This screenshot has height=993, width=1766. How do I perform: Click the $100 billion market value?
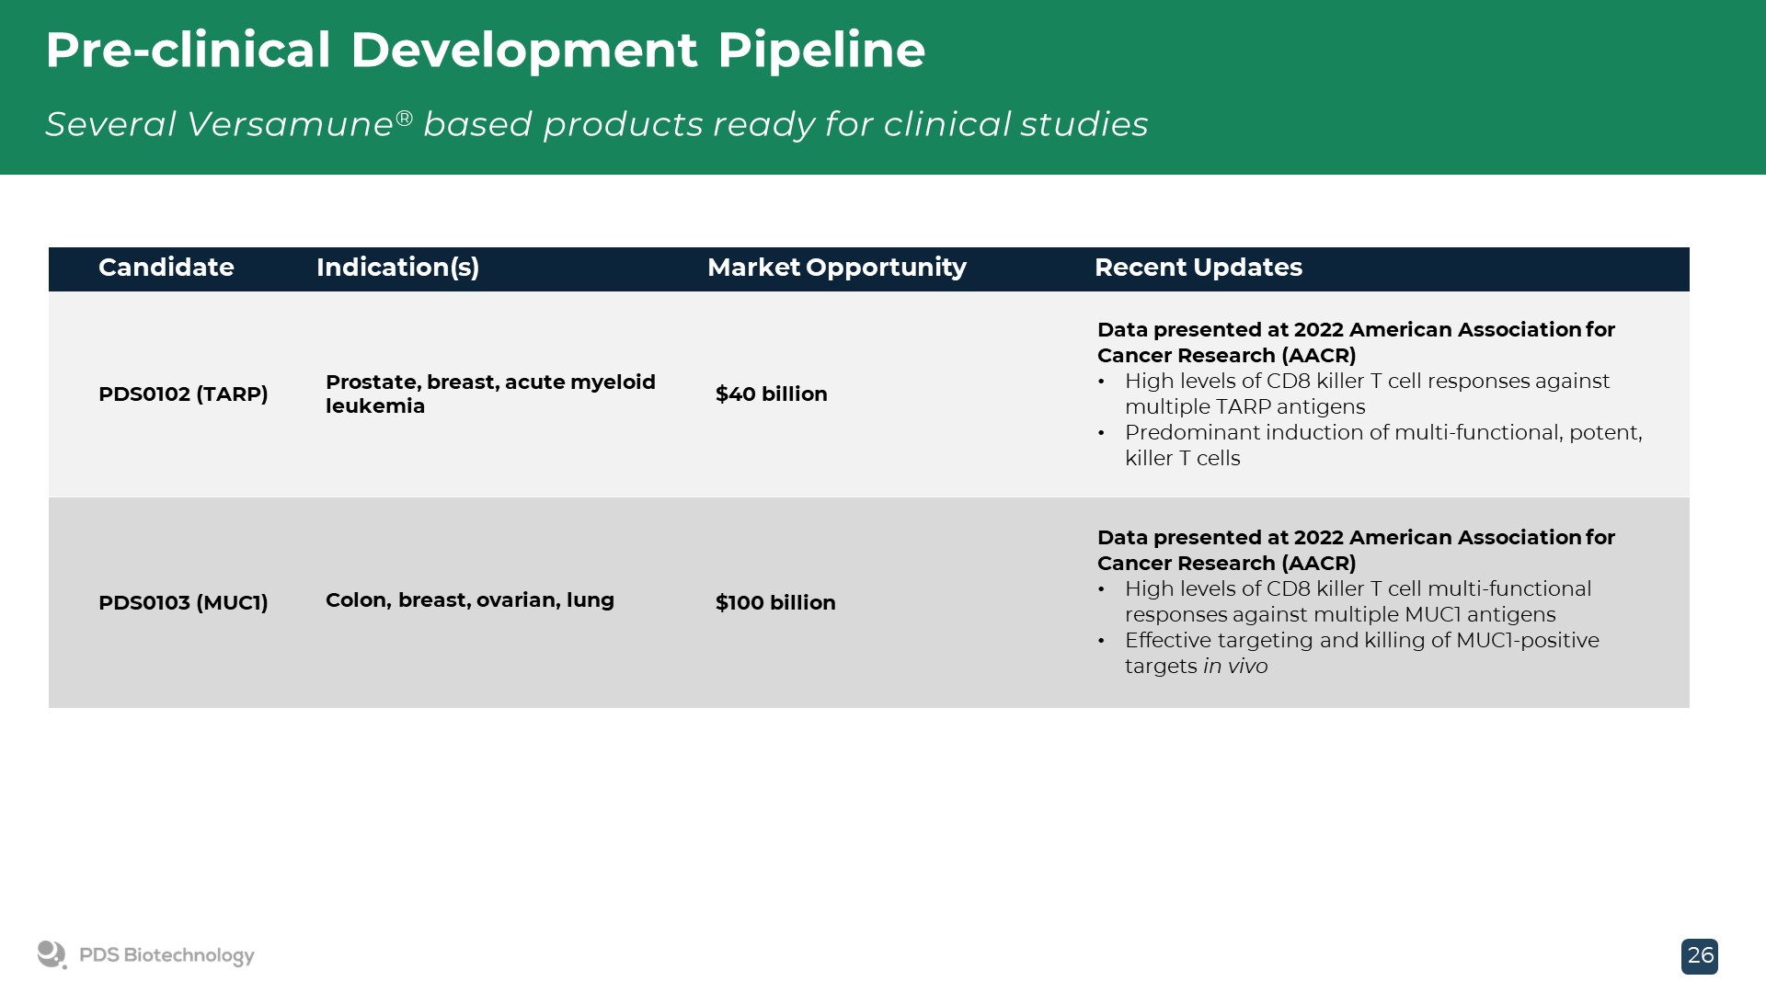pyautogui.click(x=774, y=603)
